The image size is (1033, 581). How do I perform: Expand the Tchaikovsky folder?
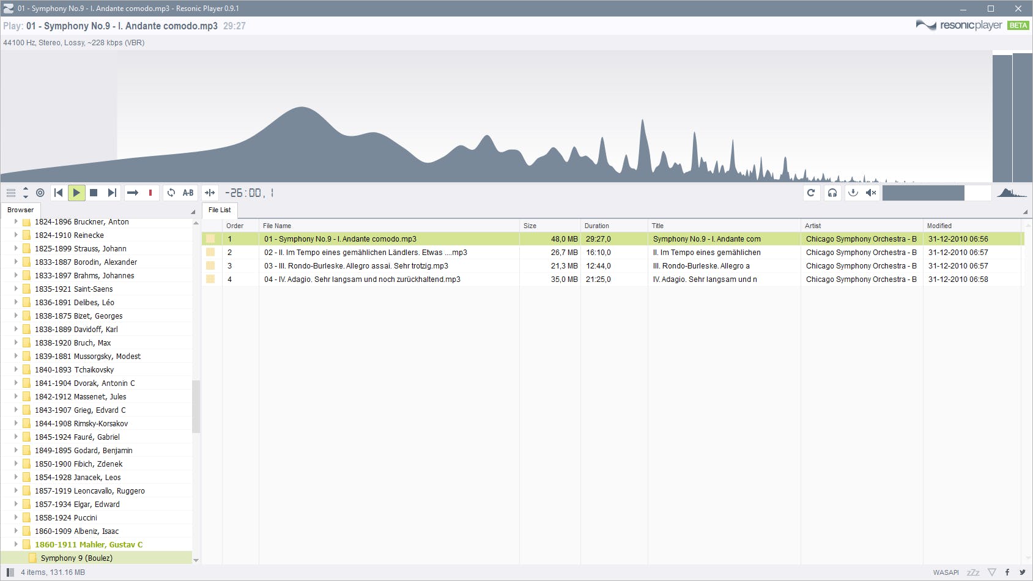pos(16,369)
